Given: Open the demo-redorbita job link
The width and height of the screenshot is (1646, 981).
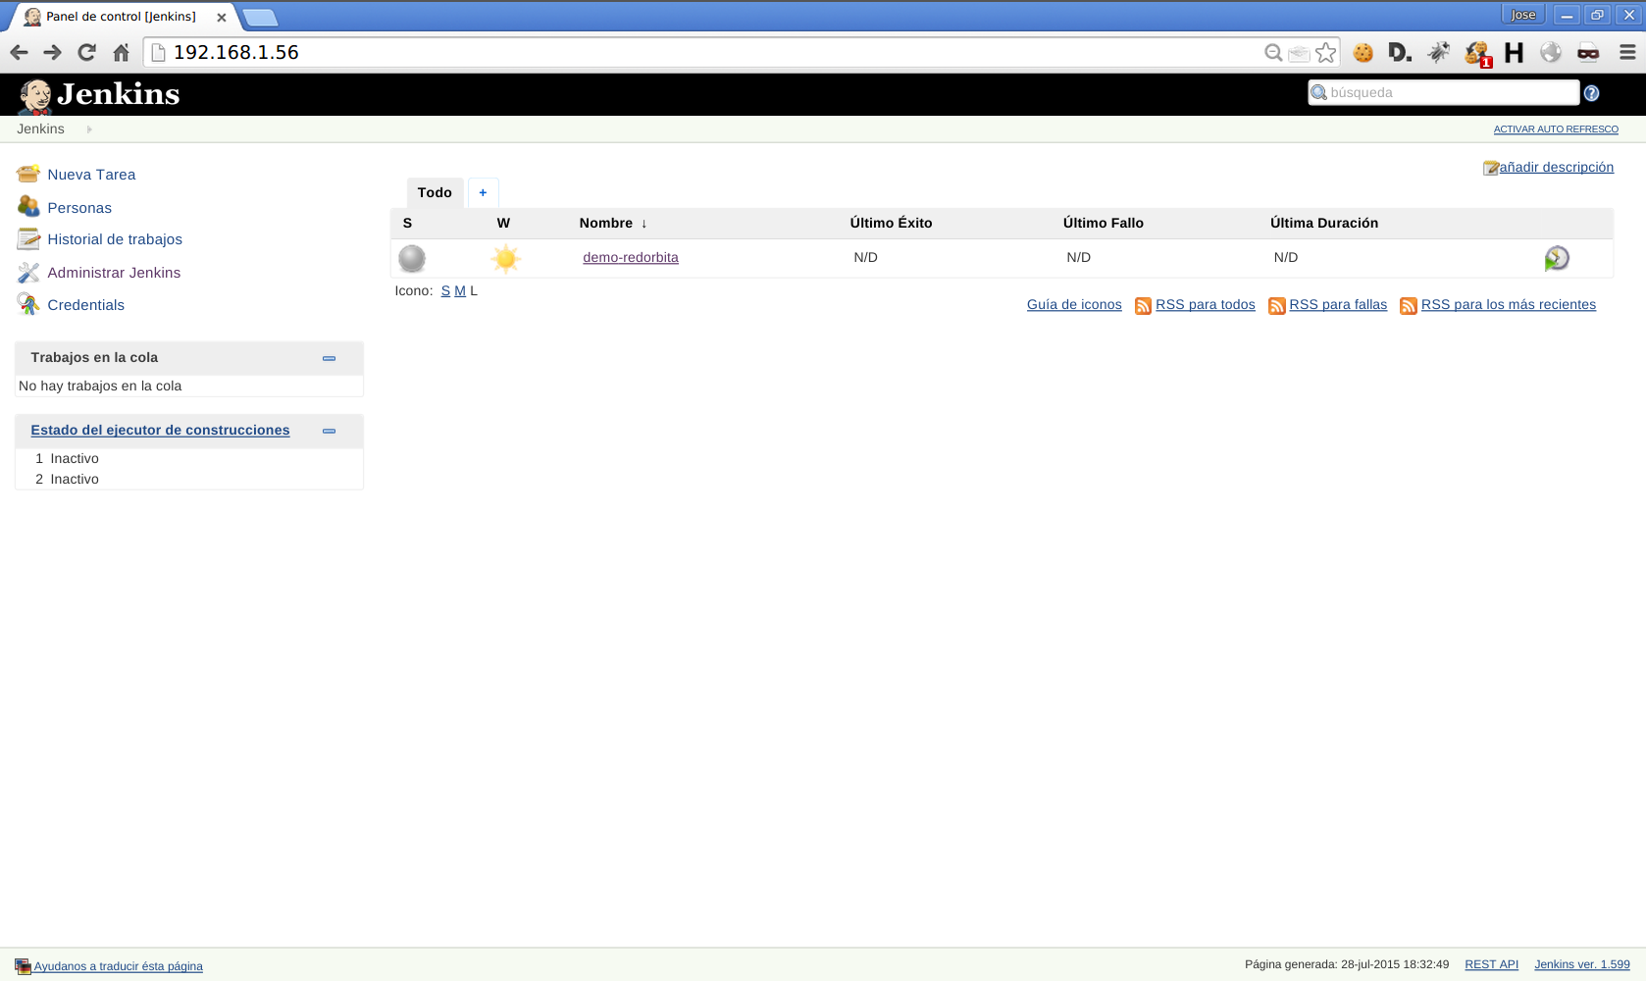Looking at the screenshot, I should pyautogui.click(x=630, y=258).
